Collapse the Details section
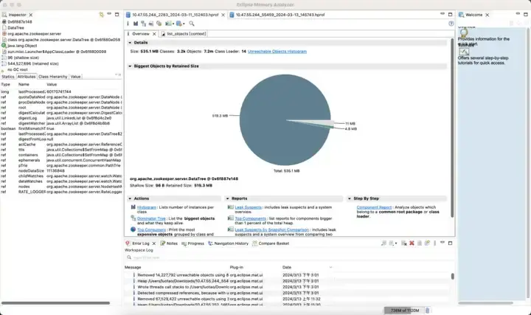531x315 pixels. click(x=130, y=43)
